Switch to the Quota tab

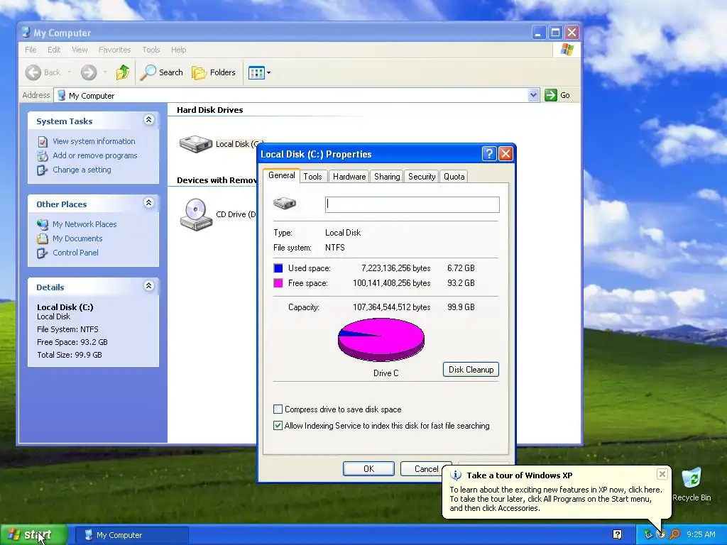click(454, 177)
